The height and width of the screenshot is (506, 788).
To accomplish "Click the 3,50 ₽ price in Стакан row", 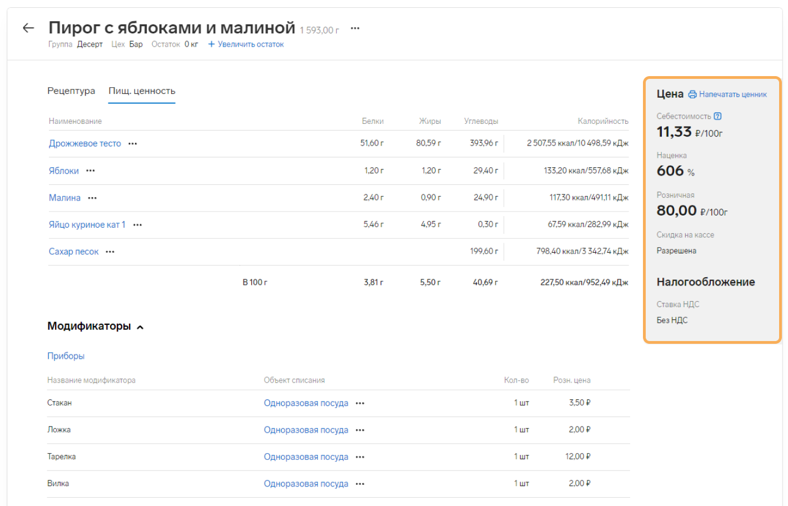I will click(x=580, y=403).
